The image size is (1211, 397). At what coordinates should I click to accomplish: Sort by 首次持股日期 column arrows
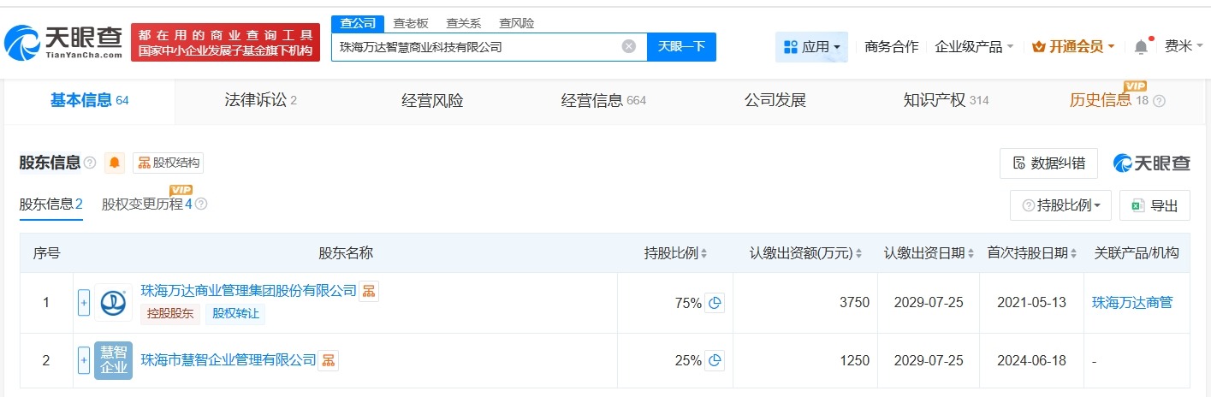point(1075,253)
